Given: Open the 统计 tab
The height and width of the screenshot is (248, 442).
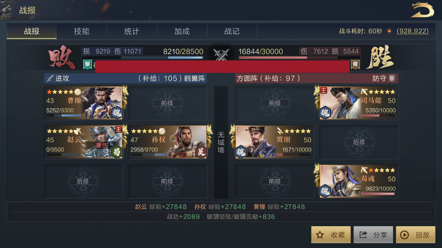Looking at the screenshot, I should pos(132,31).
